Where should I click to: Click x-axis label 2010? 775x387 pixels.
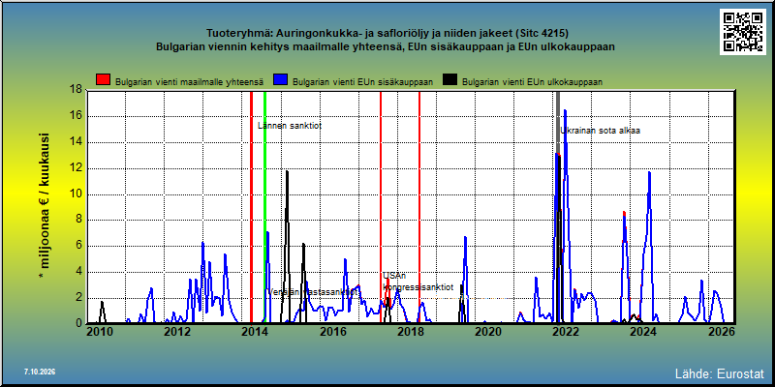coord(100,332)
